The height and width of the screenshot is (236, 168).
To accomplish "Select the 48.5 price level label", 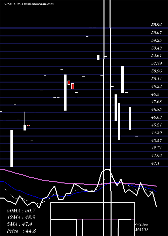I will pos(155,94).
